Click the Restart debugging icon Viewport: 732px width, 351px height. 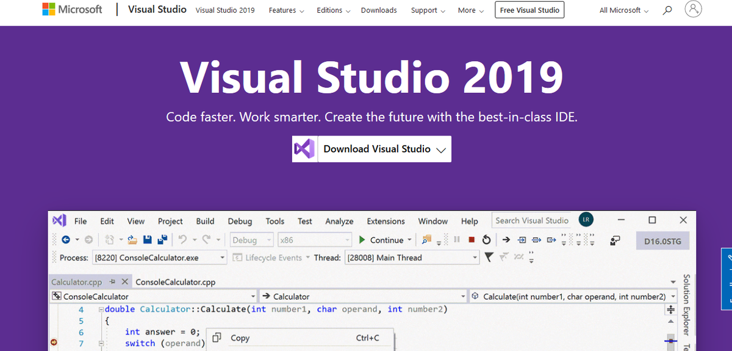[486, 240]
